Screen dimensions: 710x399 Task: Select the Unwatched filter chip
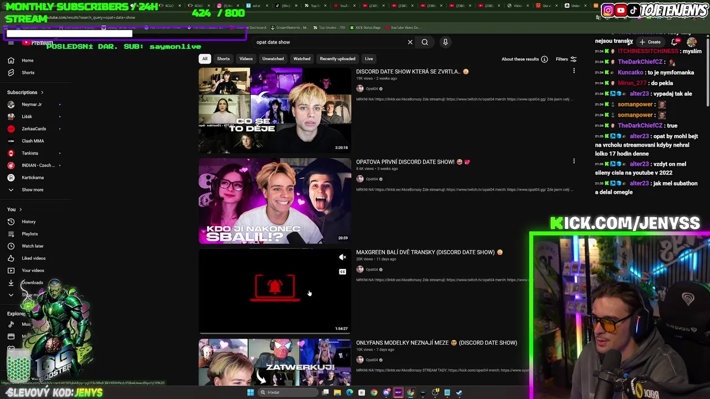pyautogui.click(x=273, y=59)
